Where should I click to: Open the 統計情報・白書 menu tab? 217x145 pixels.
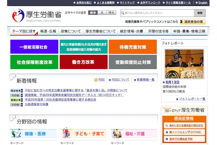[132, 31]
